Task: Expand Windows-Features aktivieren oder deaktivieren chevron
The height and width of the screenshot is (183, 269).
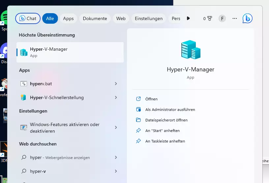Action: coord(116,127)
